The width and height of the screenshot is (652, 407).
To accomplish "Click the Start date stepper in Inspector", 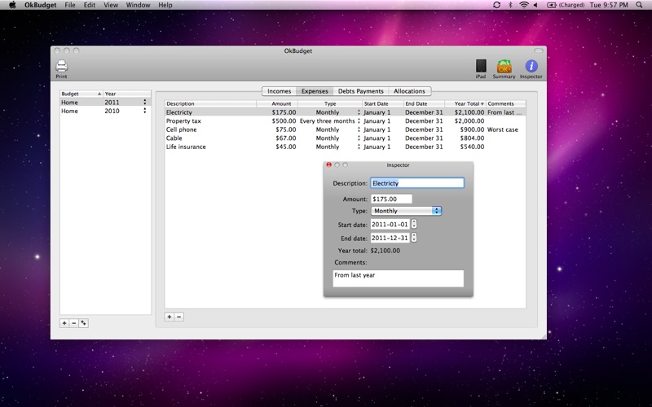I will point(414,225).
